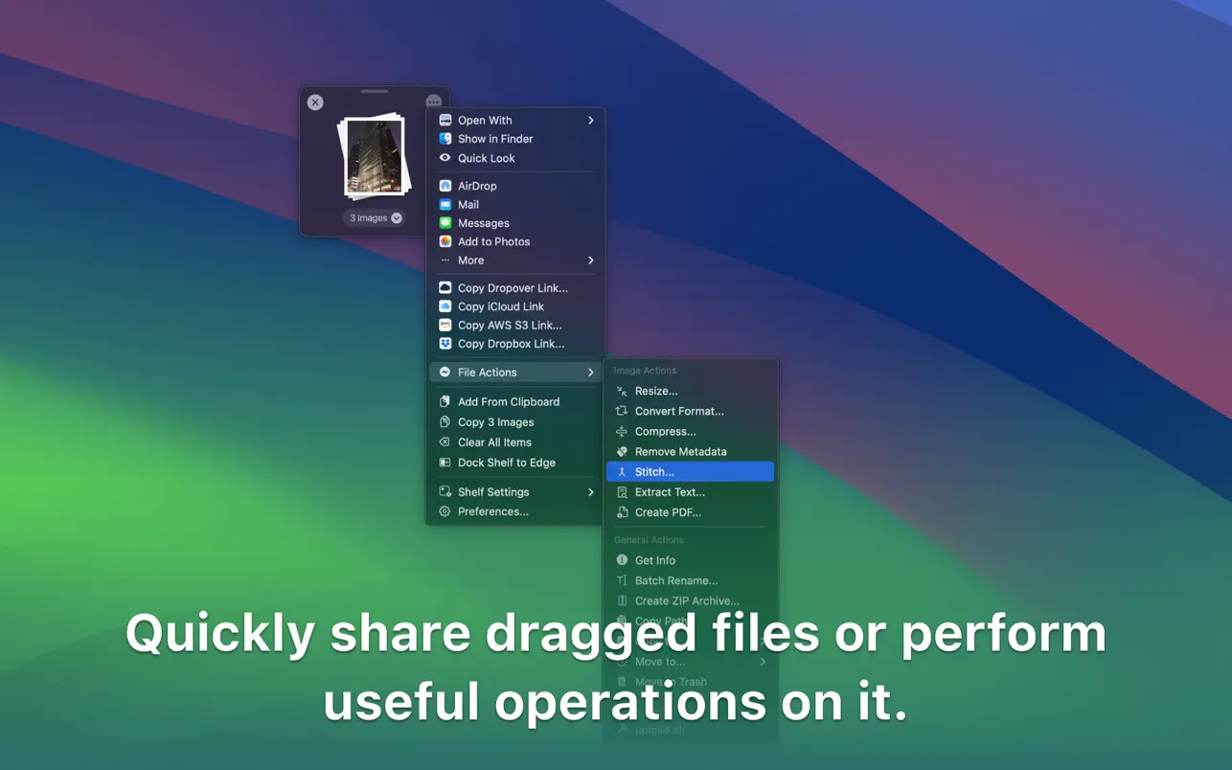Screen dimensions: 1232x770
Task: Click the stacked images thumbnail
Action: pyautogui.click(x=374, y=157)
